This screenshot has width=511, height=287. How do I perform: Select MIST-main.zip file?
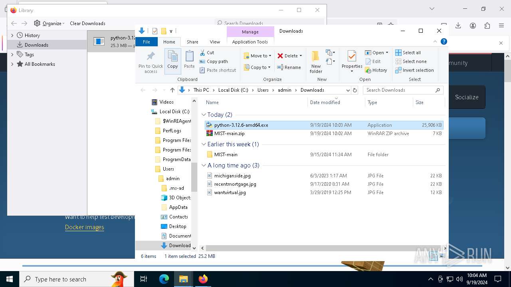pyautogui.click(x=323, y=134)
